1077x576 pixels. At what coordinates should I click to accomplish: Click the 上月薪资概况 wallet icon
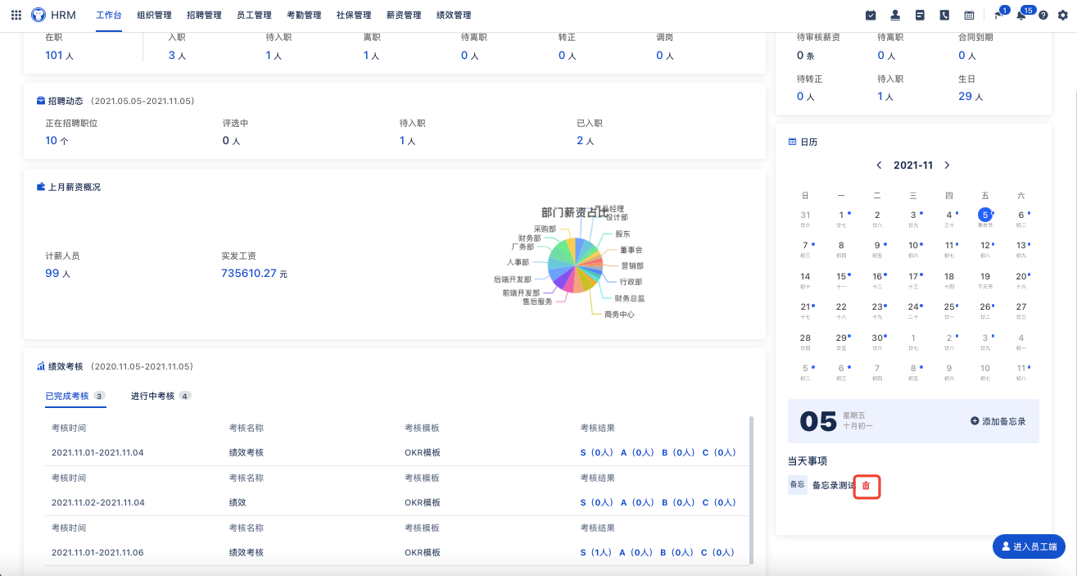pos(41,187)
